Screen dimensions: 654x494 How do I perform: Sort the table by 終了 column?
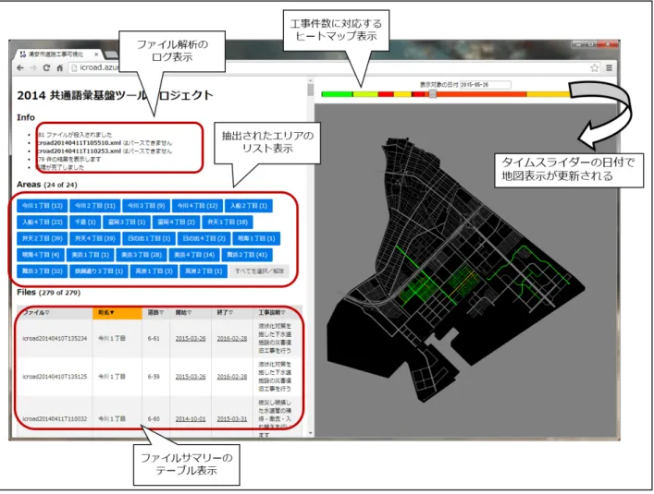pos(232,312)
